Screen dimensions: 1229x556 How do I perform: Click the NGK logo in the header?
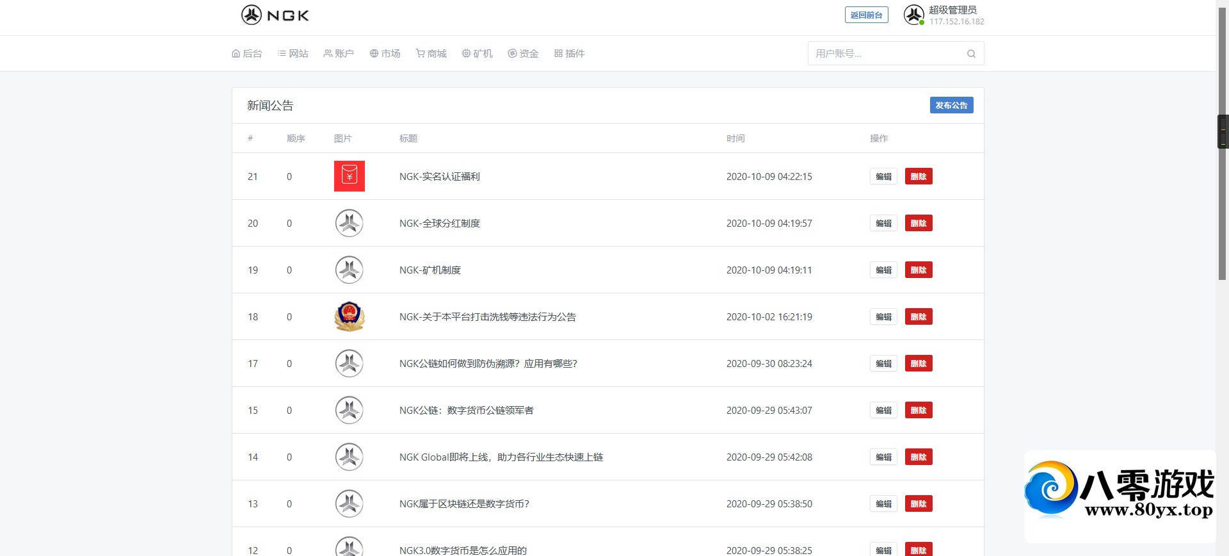[x=275, y=15]
